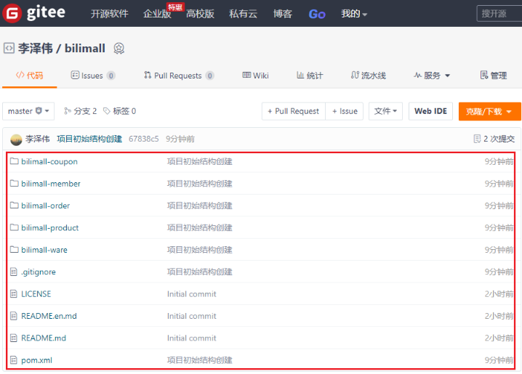522x374 pixels.
Task: Open the README.md file
Action: pyautogui.click(x=44, y=338)
